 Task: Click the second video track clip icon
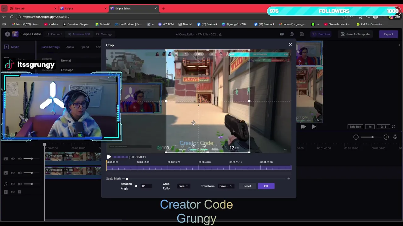5,173
